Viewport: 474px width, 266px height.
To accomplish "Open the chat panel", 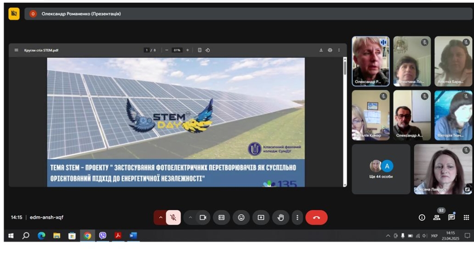I will click(451, 218).
